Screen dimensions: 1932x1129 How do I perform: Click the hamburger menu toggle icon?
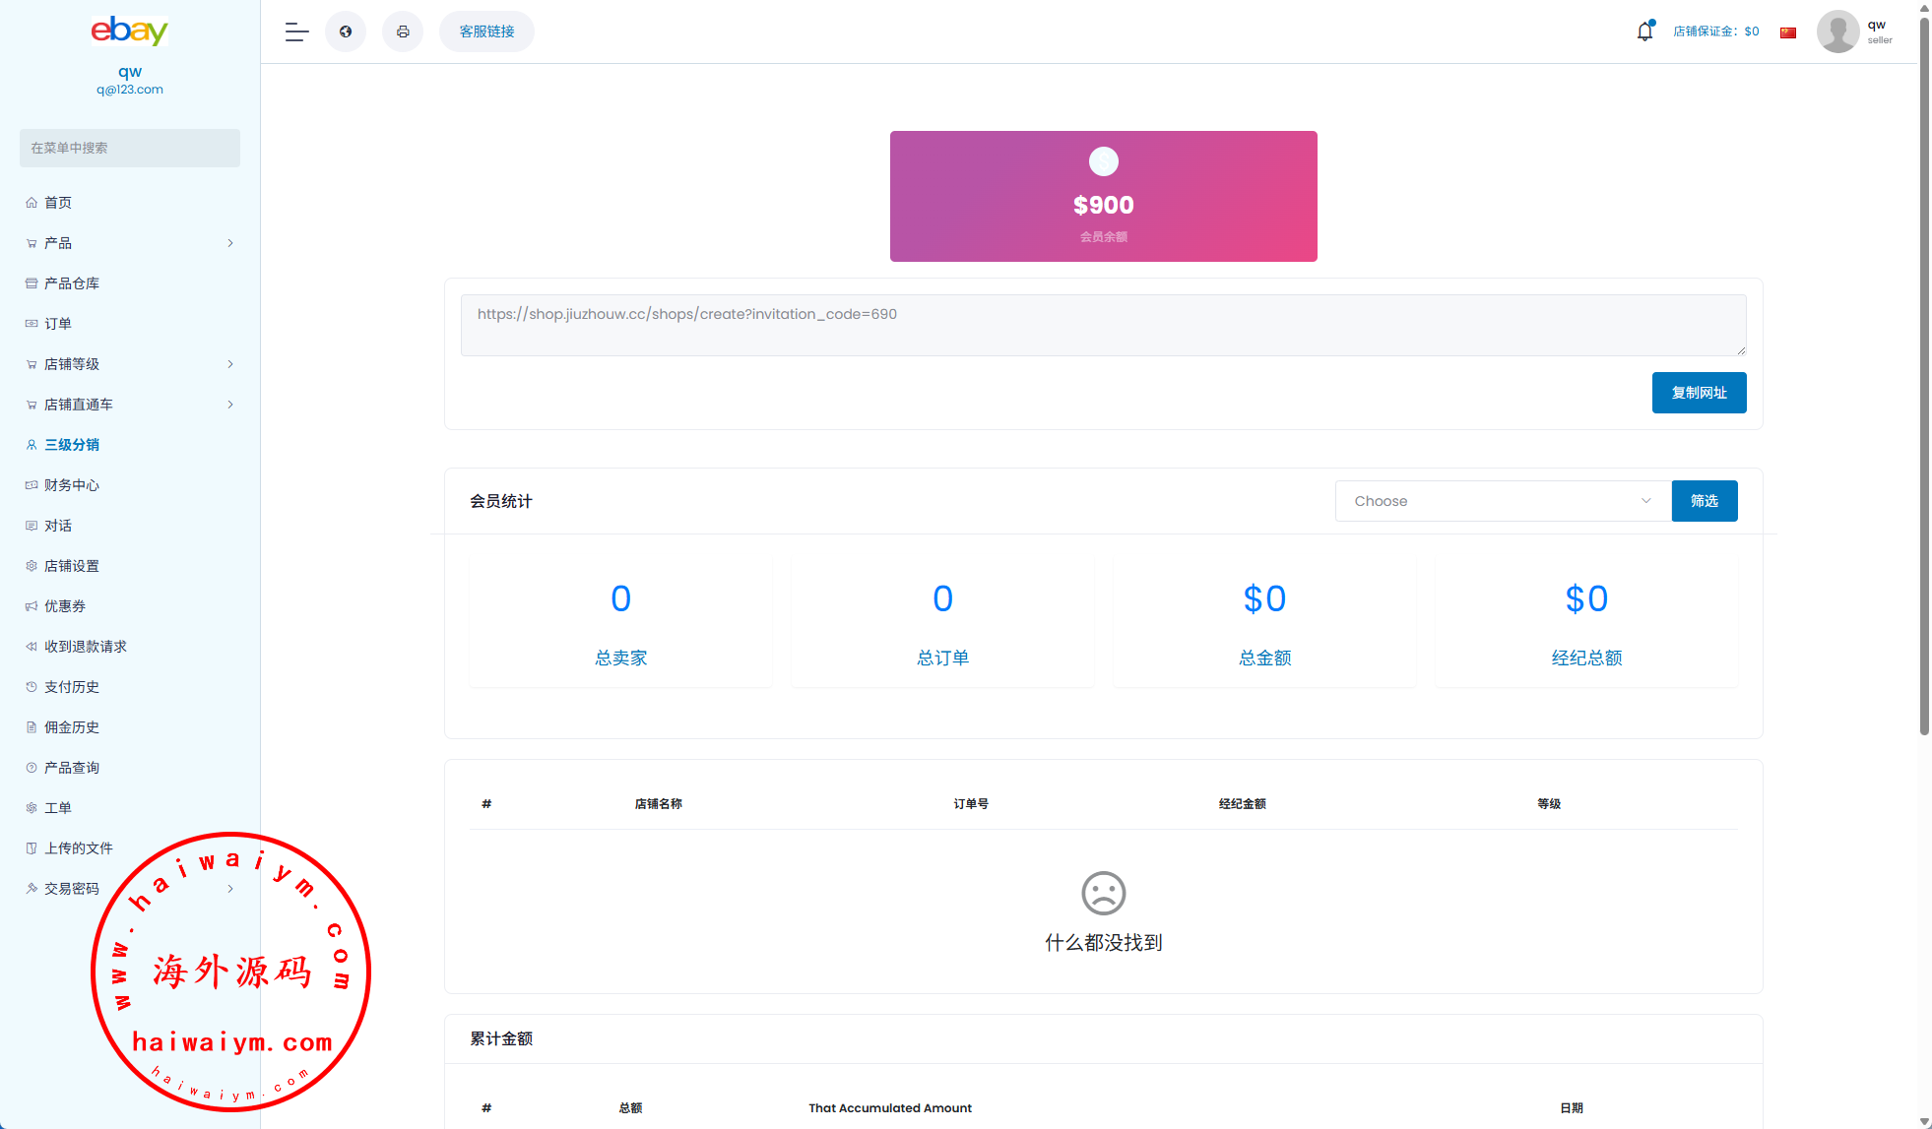[296, 31]
